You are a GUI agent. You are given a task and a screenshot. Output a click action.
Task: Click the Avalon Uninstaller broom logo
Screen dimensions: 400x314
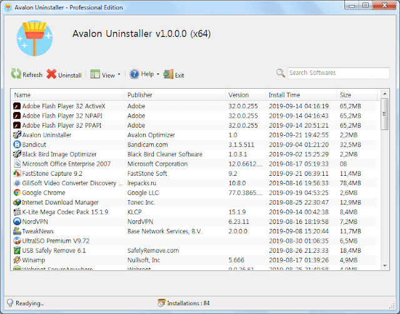tap(34, 38)
